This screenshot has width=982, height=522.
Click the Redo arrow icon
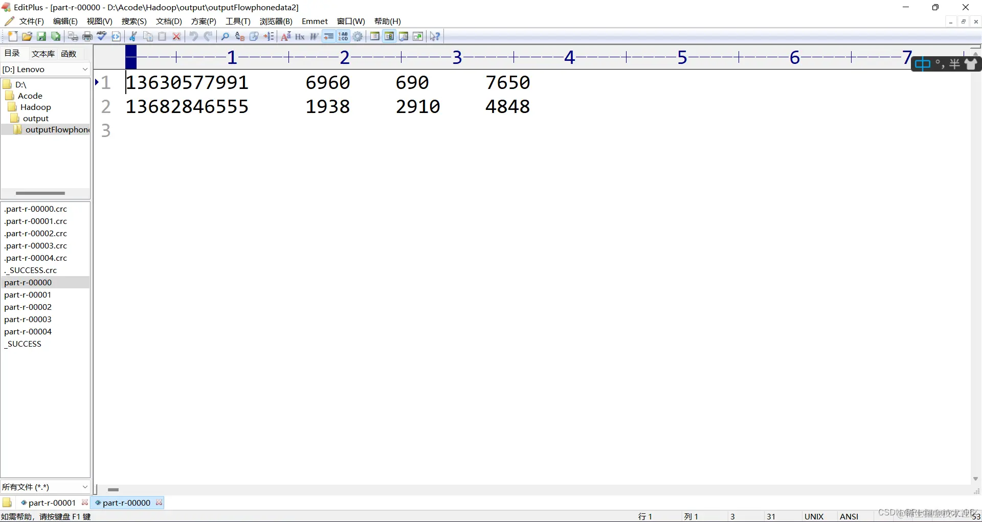coord(208,36)
